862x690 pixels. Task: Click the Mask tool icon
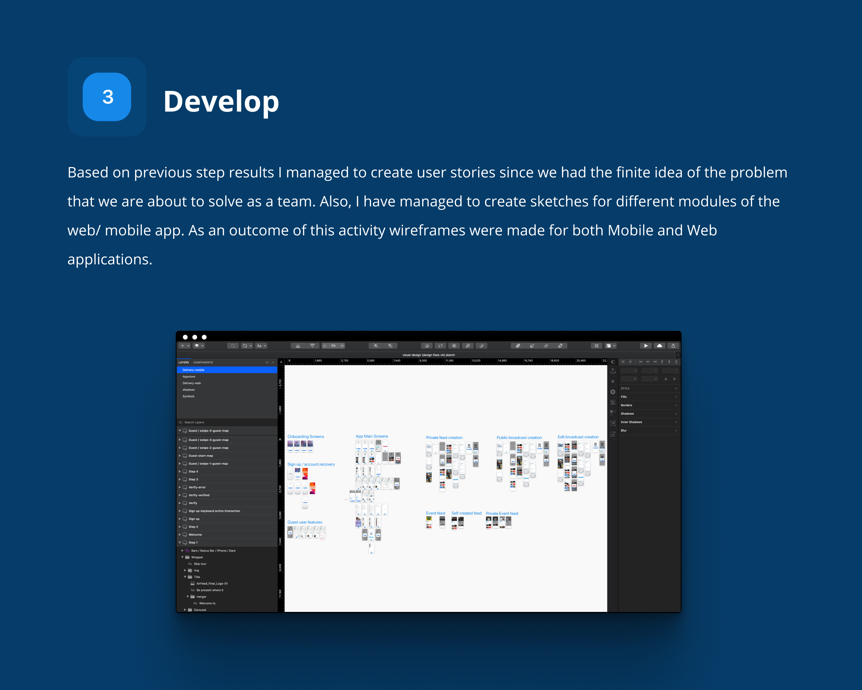pyautogui.click(x=454, y=346)
